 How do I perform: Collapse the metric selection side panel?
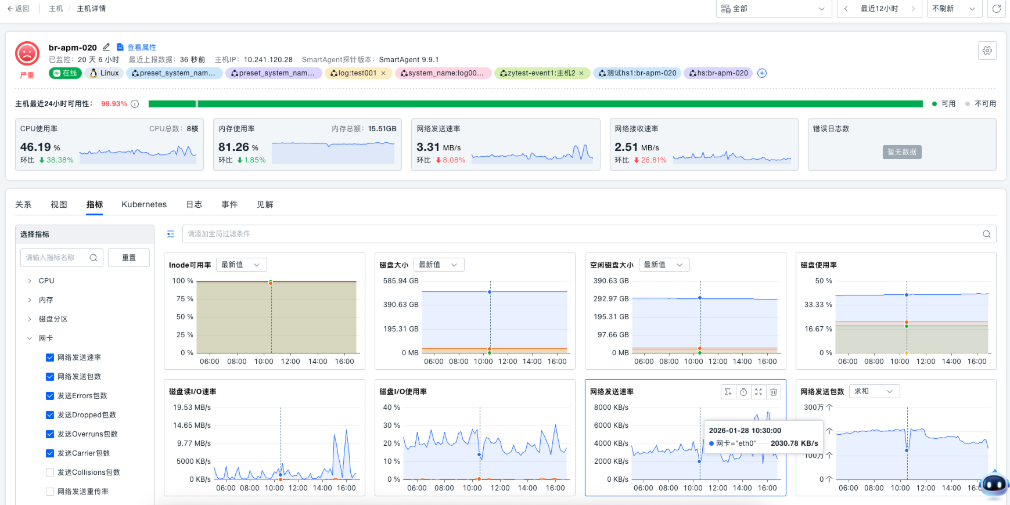[x=171, y=234]
